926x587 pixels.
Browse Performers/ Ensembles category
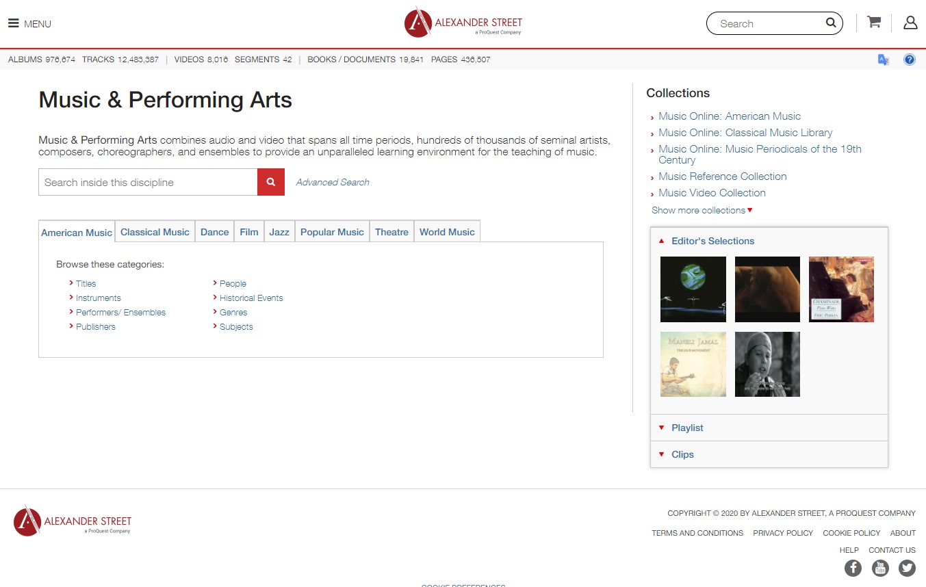(x=120, y=312)
